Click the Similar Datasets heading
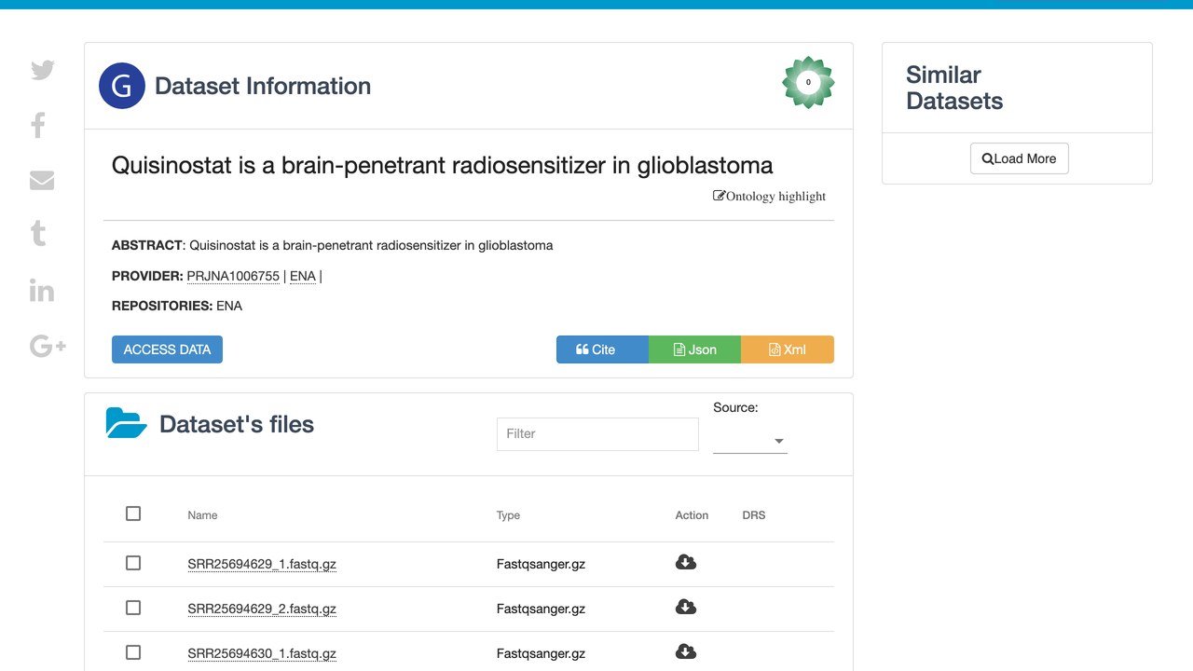The image size is (1193, 671). click(954, 88)
